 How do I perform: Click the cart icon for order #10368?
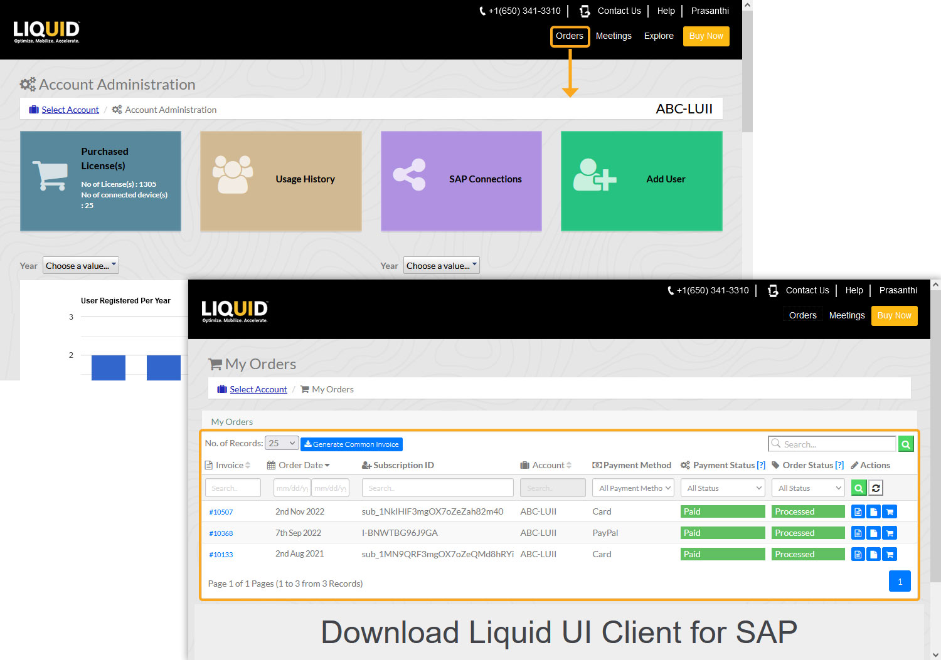(x=889, y=533)
